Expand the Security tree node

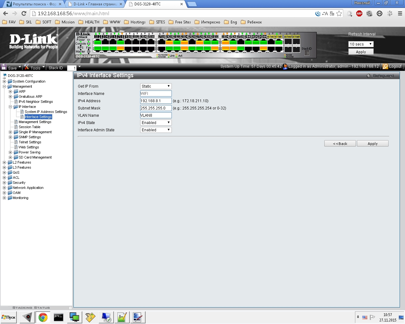[4, 183]
